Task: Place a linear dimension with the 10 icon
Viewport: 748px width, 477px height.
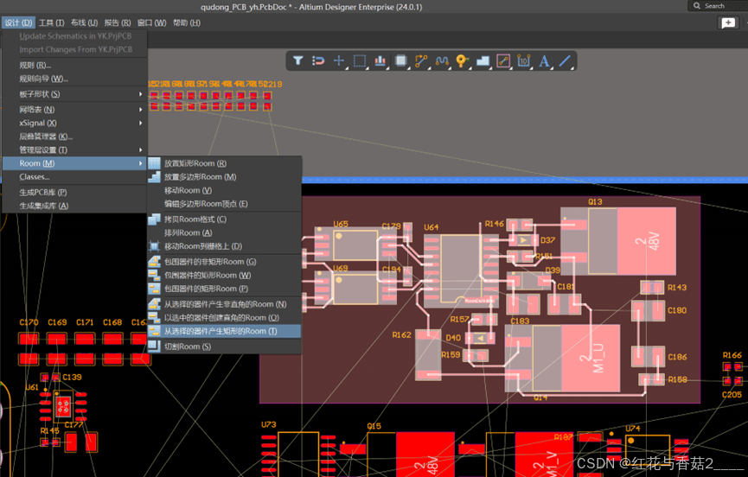Action: coord(524,61)
